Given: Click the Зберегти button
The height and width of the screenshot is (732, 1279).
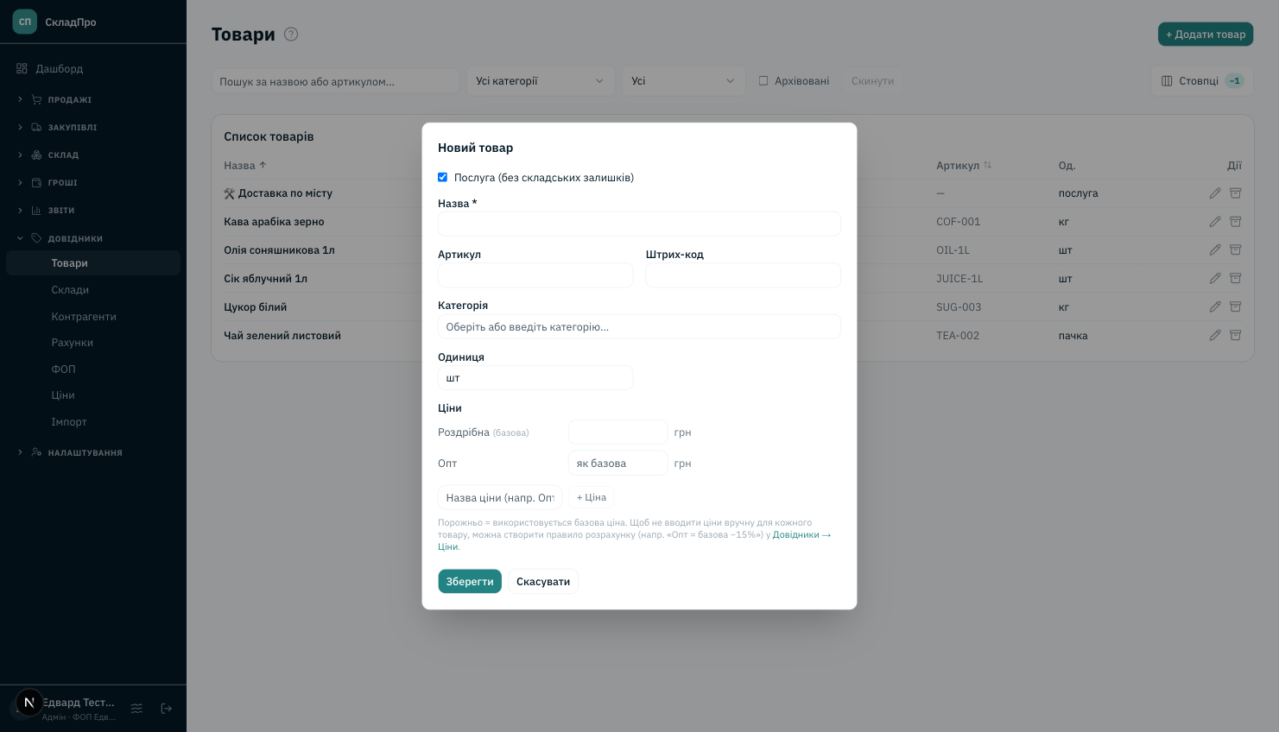Looking at the screenshot, I should 470,582.
